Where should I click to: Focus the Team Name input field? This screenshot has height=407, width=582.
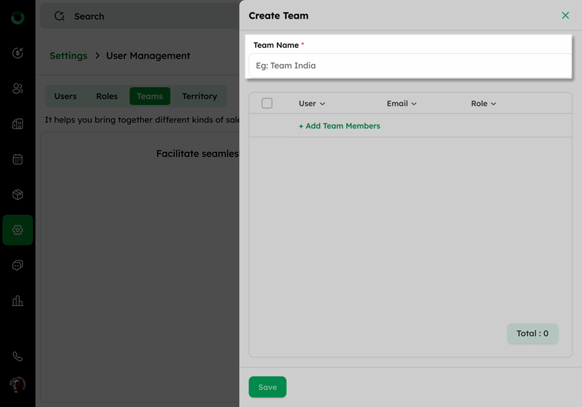(410, 66)
